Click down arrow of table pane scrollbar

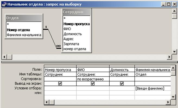[174, 52]
